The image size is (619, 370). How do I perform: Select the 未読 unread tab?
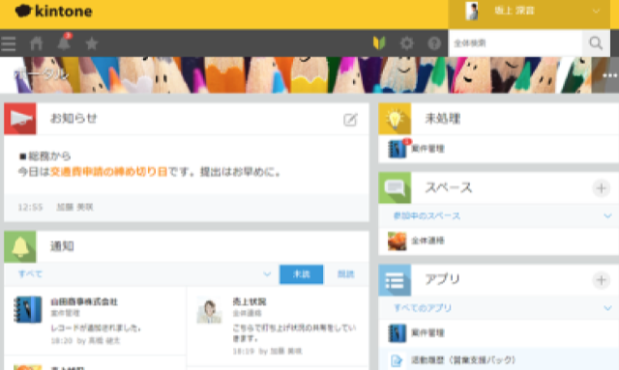click(x=301, y=274)
